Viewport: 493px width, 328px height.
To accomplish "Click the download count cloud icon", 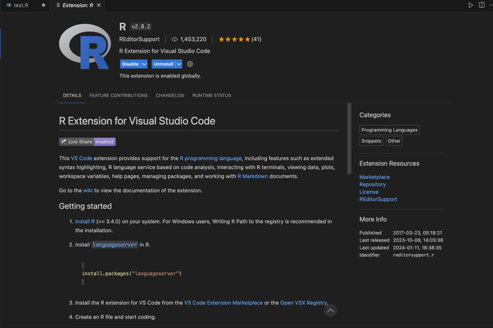I will pos(174,39).
